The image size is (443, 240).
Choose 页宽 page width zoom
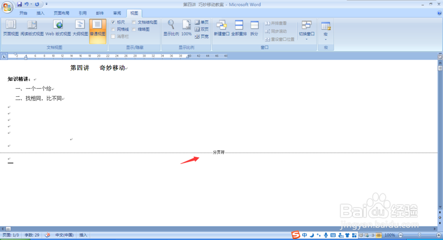pyautogui.click(x=202, y=36)
